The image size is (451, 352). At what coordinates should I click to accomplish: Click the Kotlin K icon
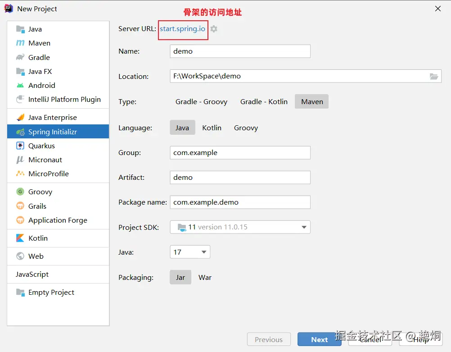coord(20,238)
